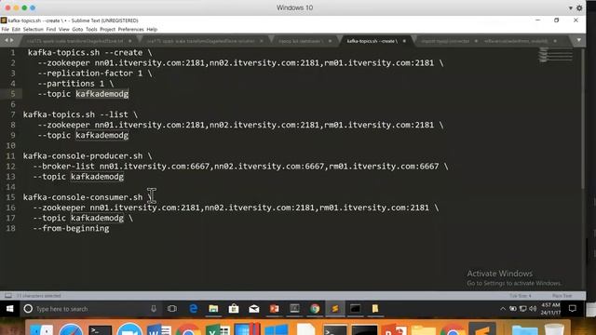Screen dimensions: 596x335
Task: Open the Edit menu
Action: pyautogui.click(x=16, y=29)
